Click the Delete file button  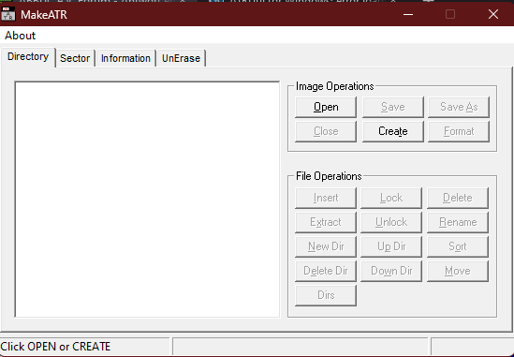click(x=458, y=198)
